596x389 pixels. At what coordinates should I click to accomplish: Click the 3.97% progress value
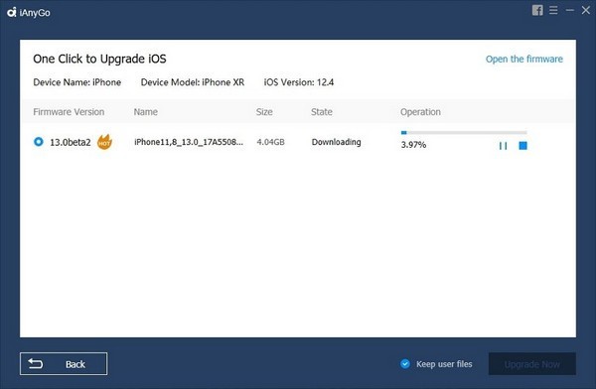pos(413,145)
